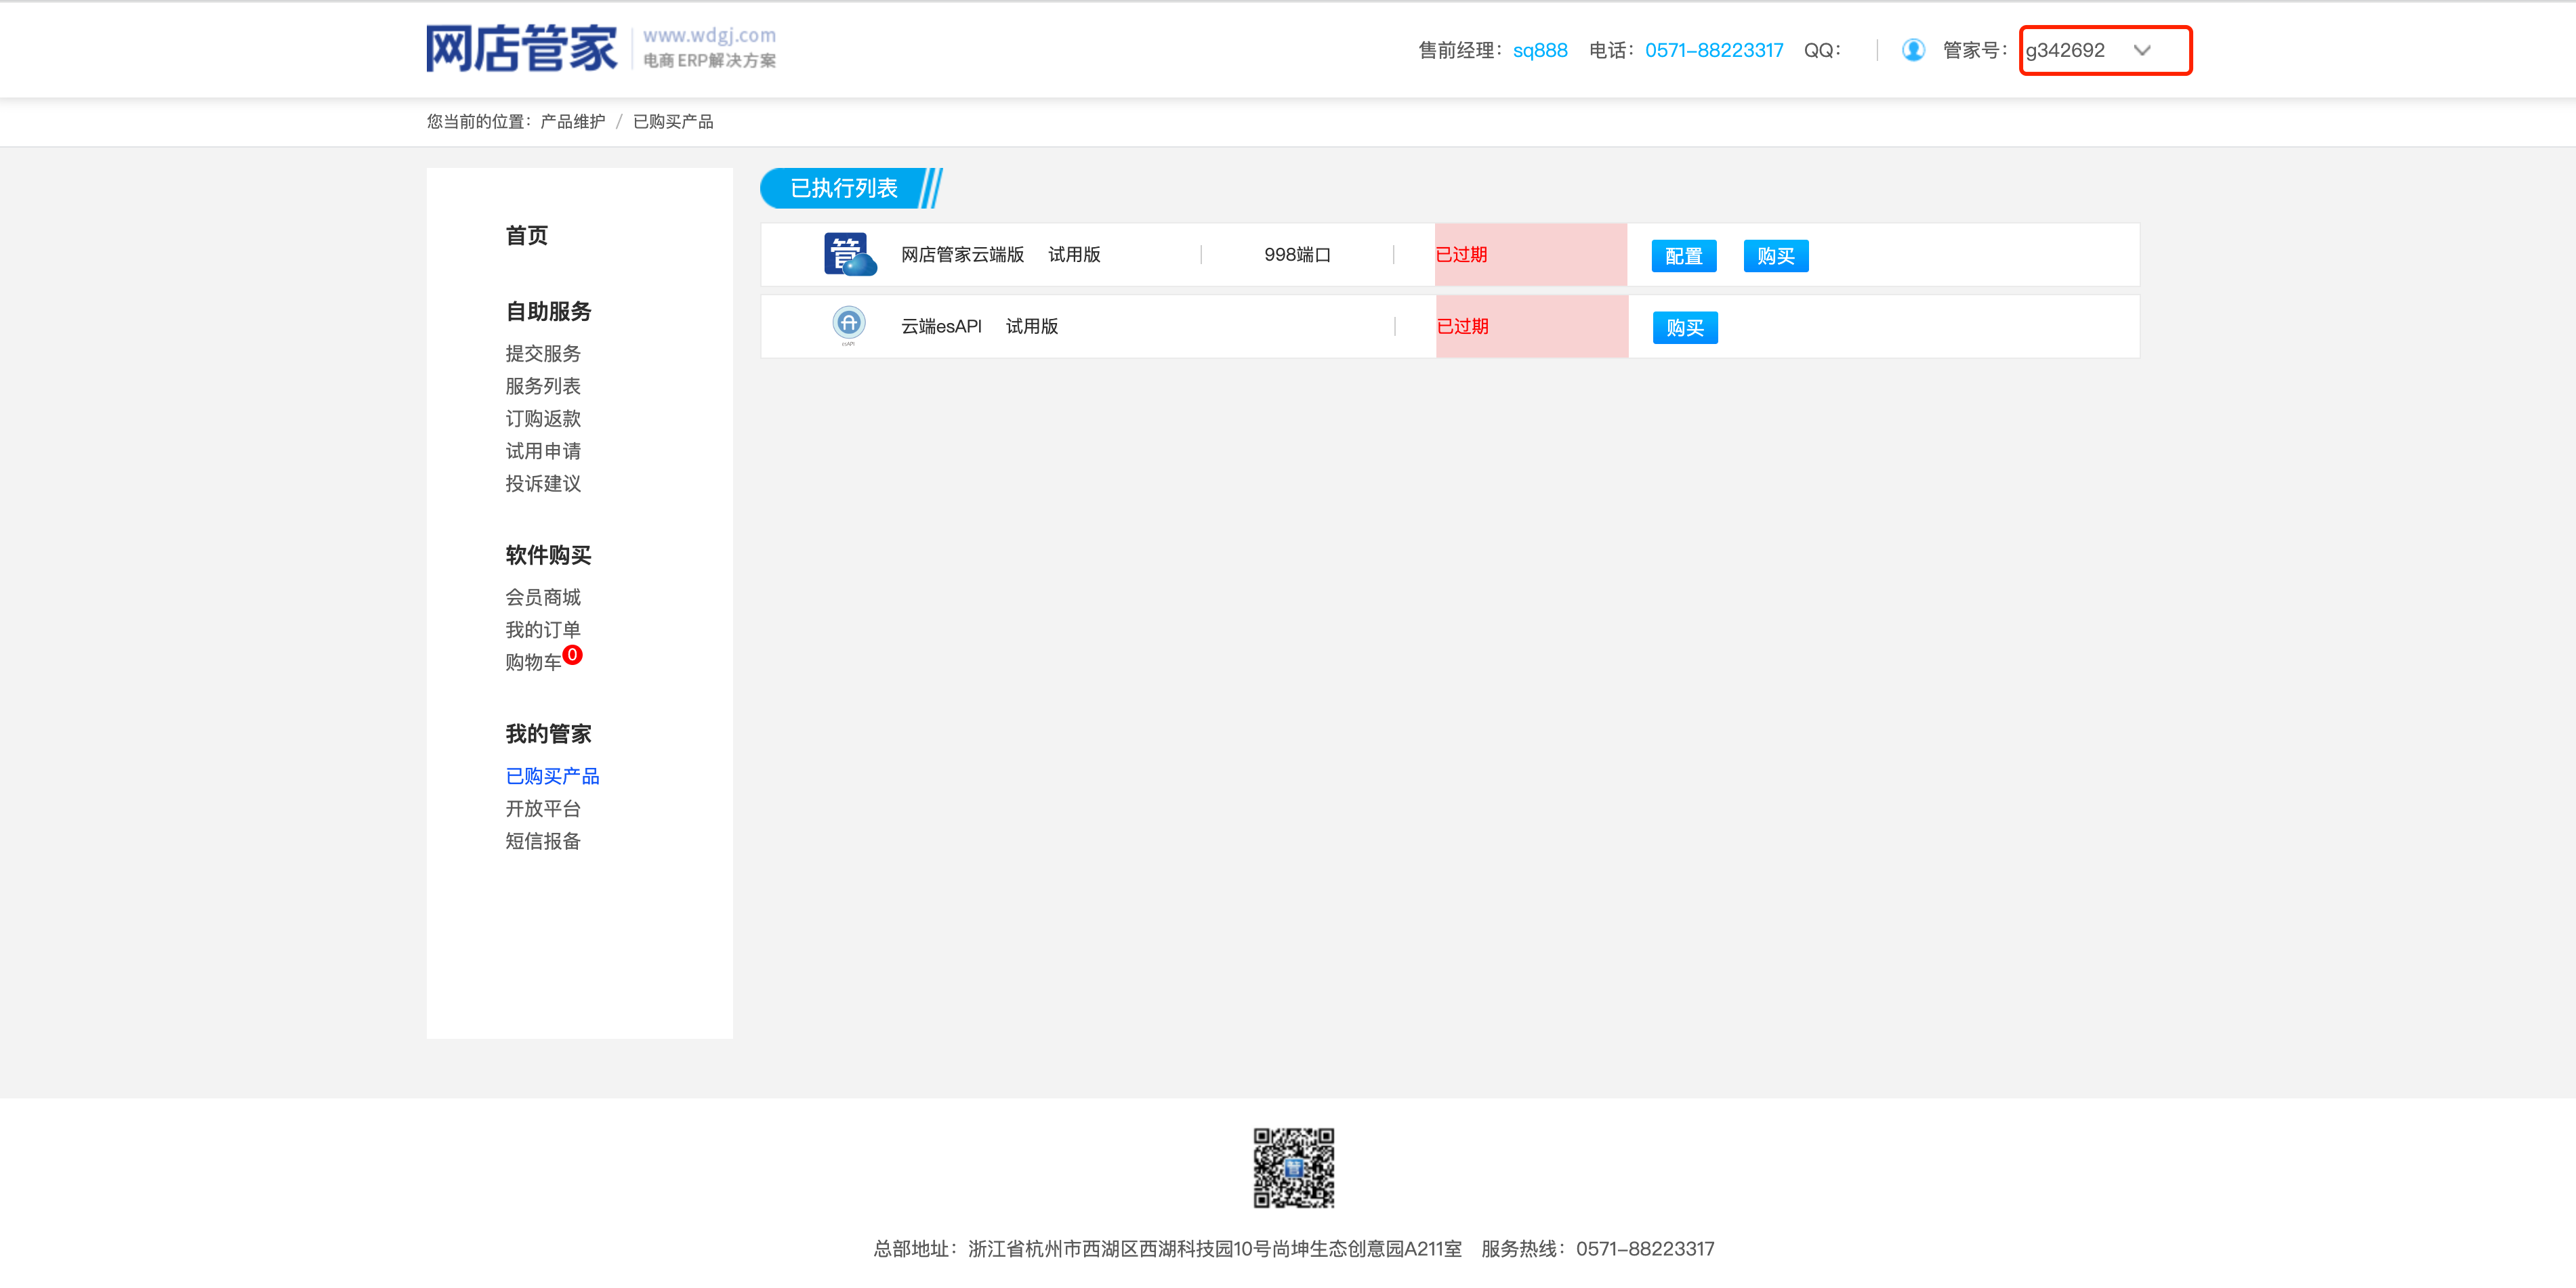Click the www.wdgj.com text beside the logo
Screen dimensions: 2576x1288
[x=709, y=36]
